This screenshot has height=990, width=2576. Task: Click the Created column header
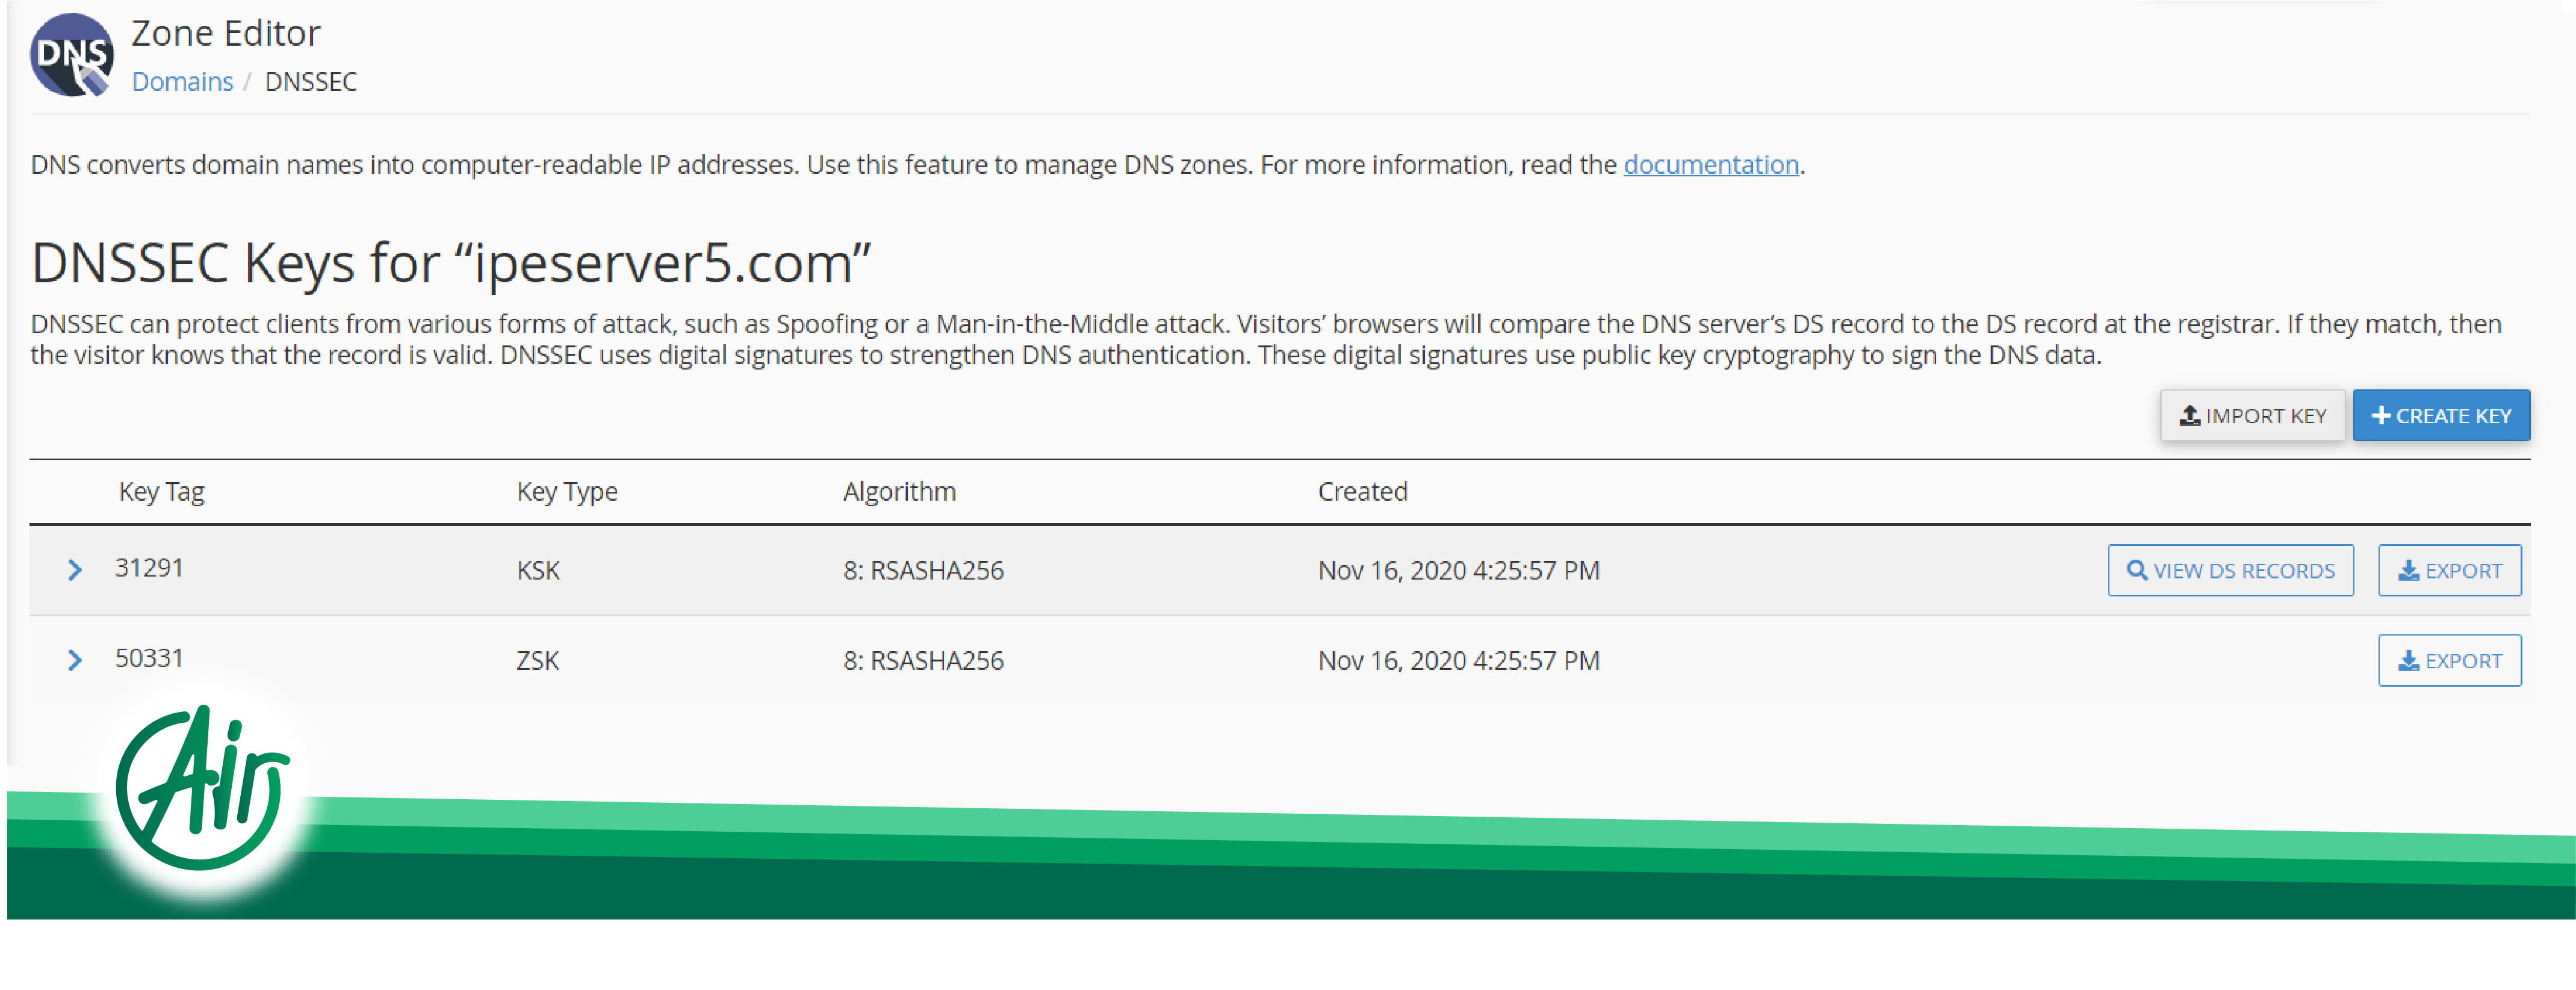(1362, 491)
